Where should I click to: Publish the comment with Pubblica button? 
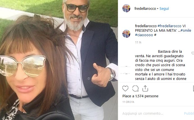pos(189,113)
